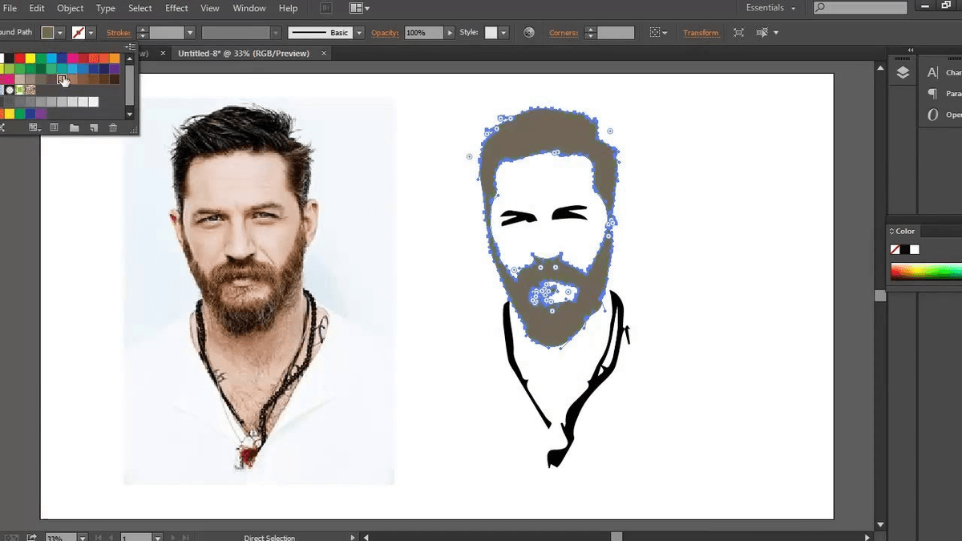Open the OpenType panel
Viewport: 962px width, 541px height.
tap(931, 115)
